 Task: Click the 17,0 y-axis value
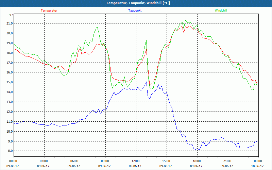tap(10, 63)
